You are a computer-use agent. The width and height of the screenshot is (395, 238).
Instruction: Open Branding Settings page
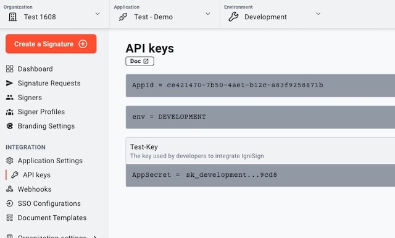click(46, 126)
